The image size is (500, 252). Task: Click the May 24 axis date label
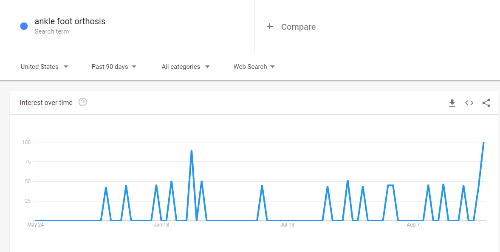click(x=36, y=225)
